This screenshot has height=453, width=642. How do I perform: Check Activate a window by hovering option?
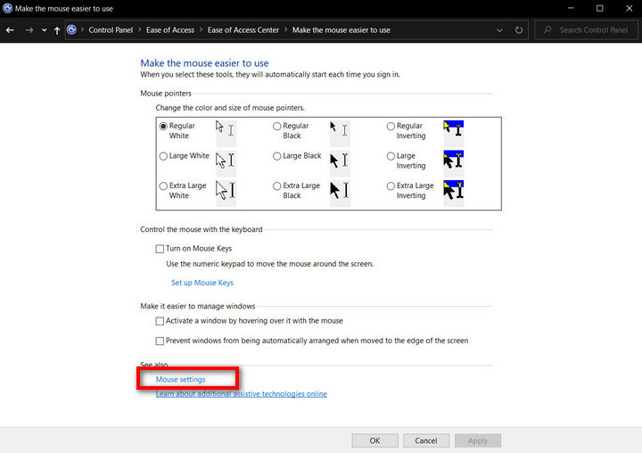point(160,321)
